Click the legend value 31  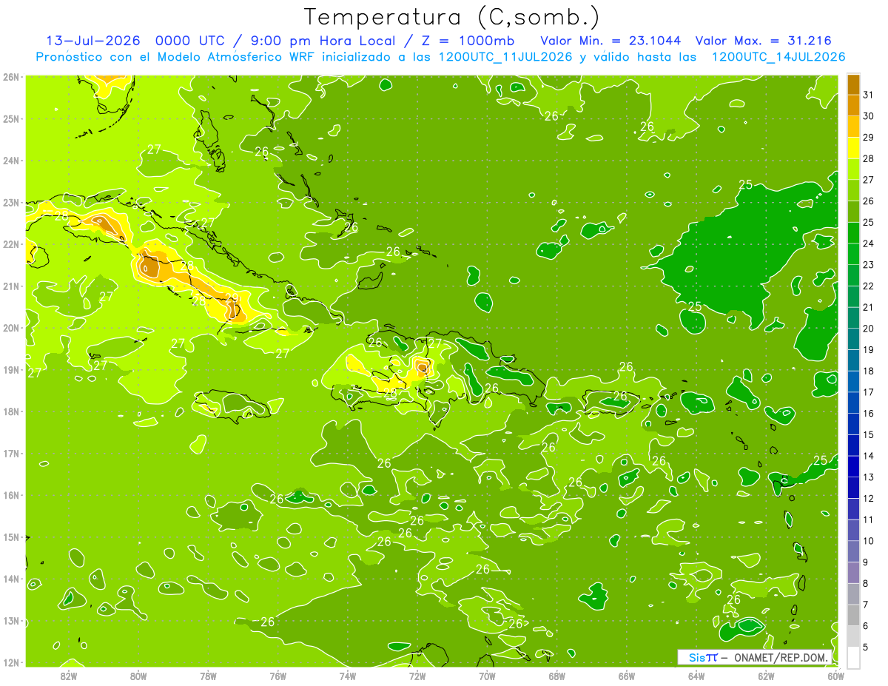pos(868,95)
